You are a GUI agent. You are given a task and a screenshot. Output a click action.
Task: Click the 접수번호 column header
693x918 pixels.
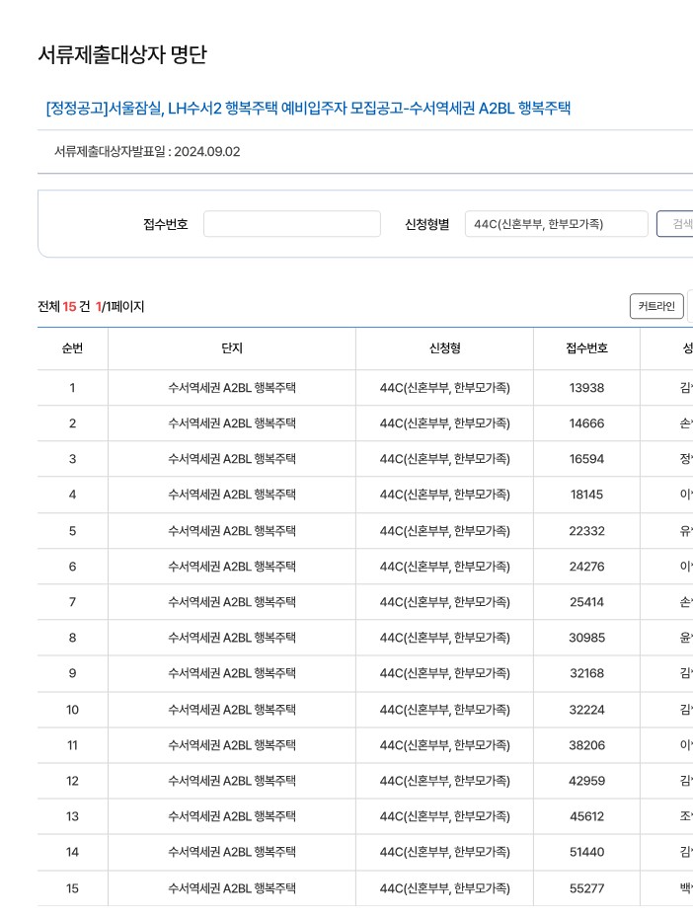[x=586, y=348]
